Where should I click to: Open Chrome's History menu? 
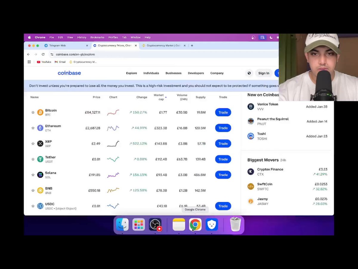point(82,37)
